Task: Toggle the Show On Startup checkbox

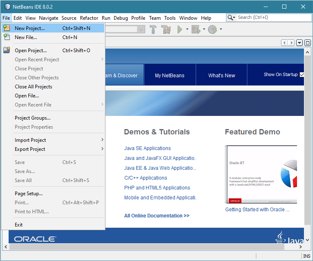Action: click(302, 74)
